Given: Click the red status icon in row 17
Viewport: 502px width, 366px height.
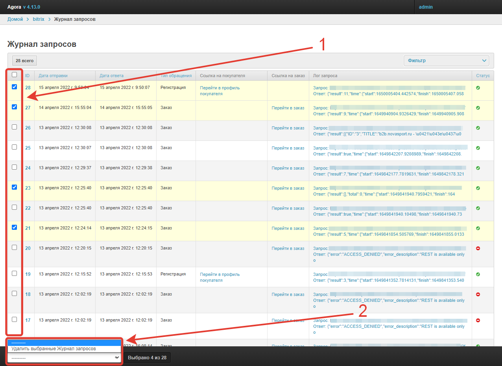Looking at the screenshot, I should click(478, 320).
